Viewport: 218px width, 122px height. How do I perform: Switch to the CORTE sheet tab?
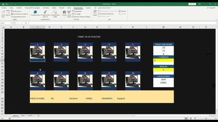click(30, 116)
